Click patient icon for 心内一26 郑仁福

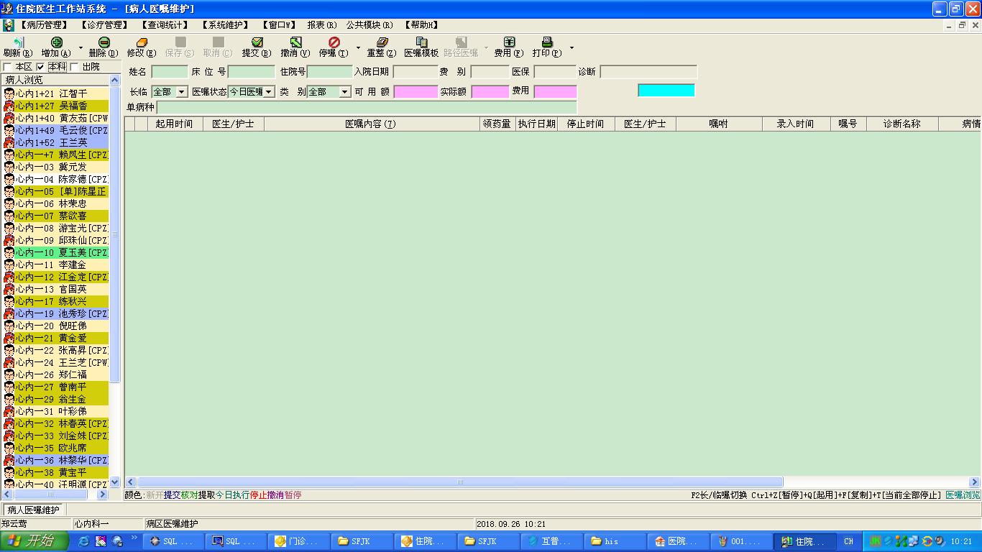pyautogui.click(x=9, y=374)
